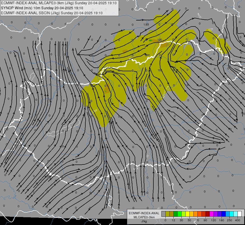Click the '12' legend scale label
The height and width of the screenshot is (225, 245).
pyautogui.click(x=173, y=220)
